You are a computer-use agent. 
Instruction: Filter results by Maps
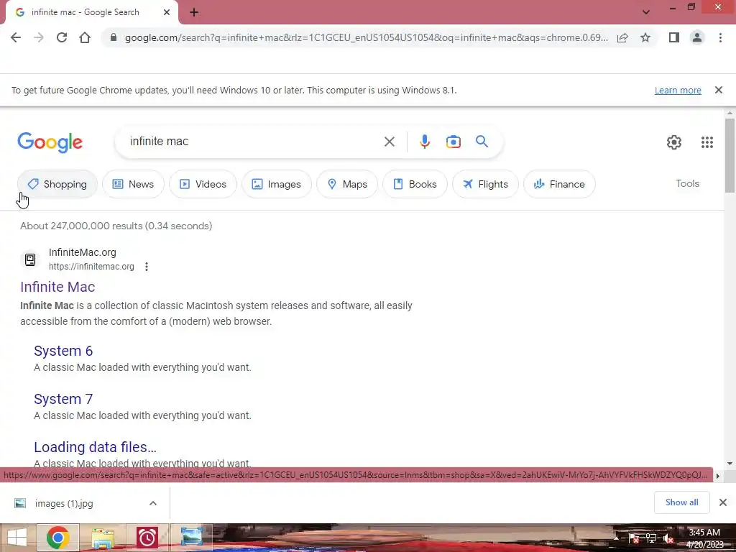tap(347, 184)
